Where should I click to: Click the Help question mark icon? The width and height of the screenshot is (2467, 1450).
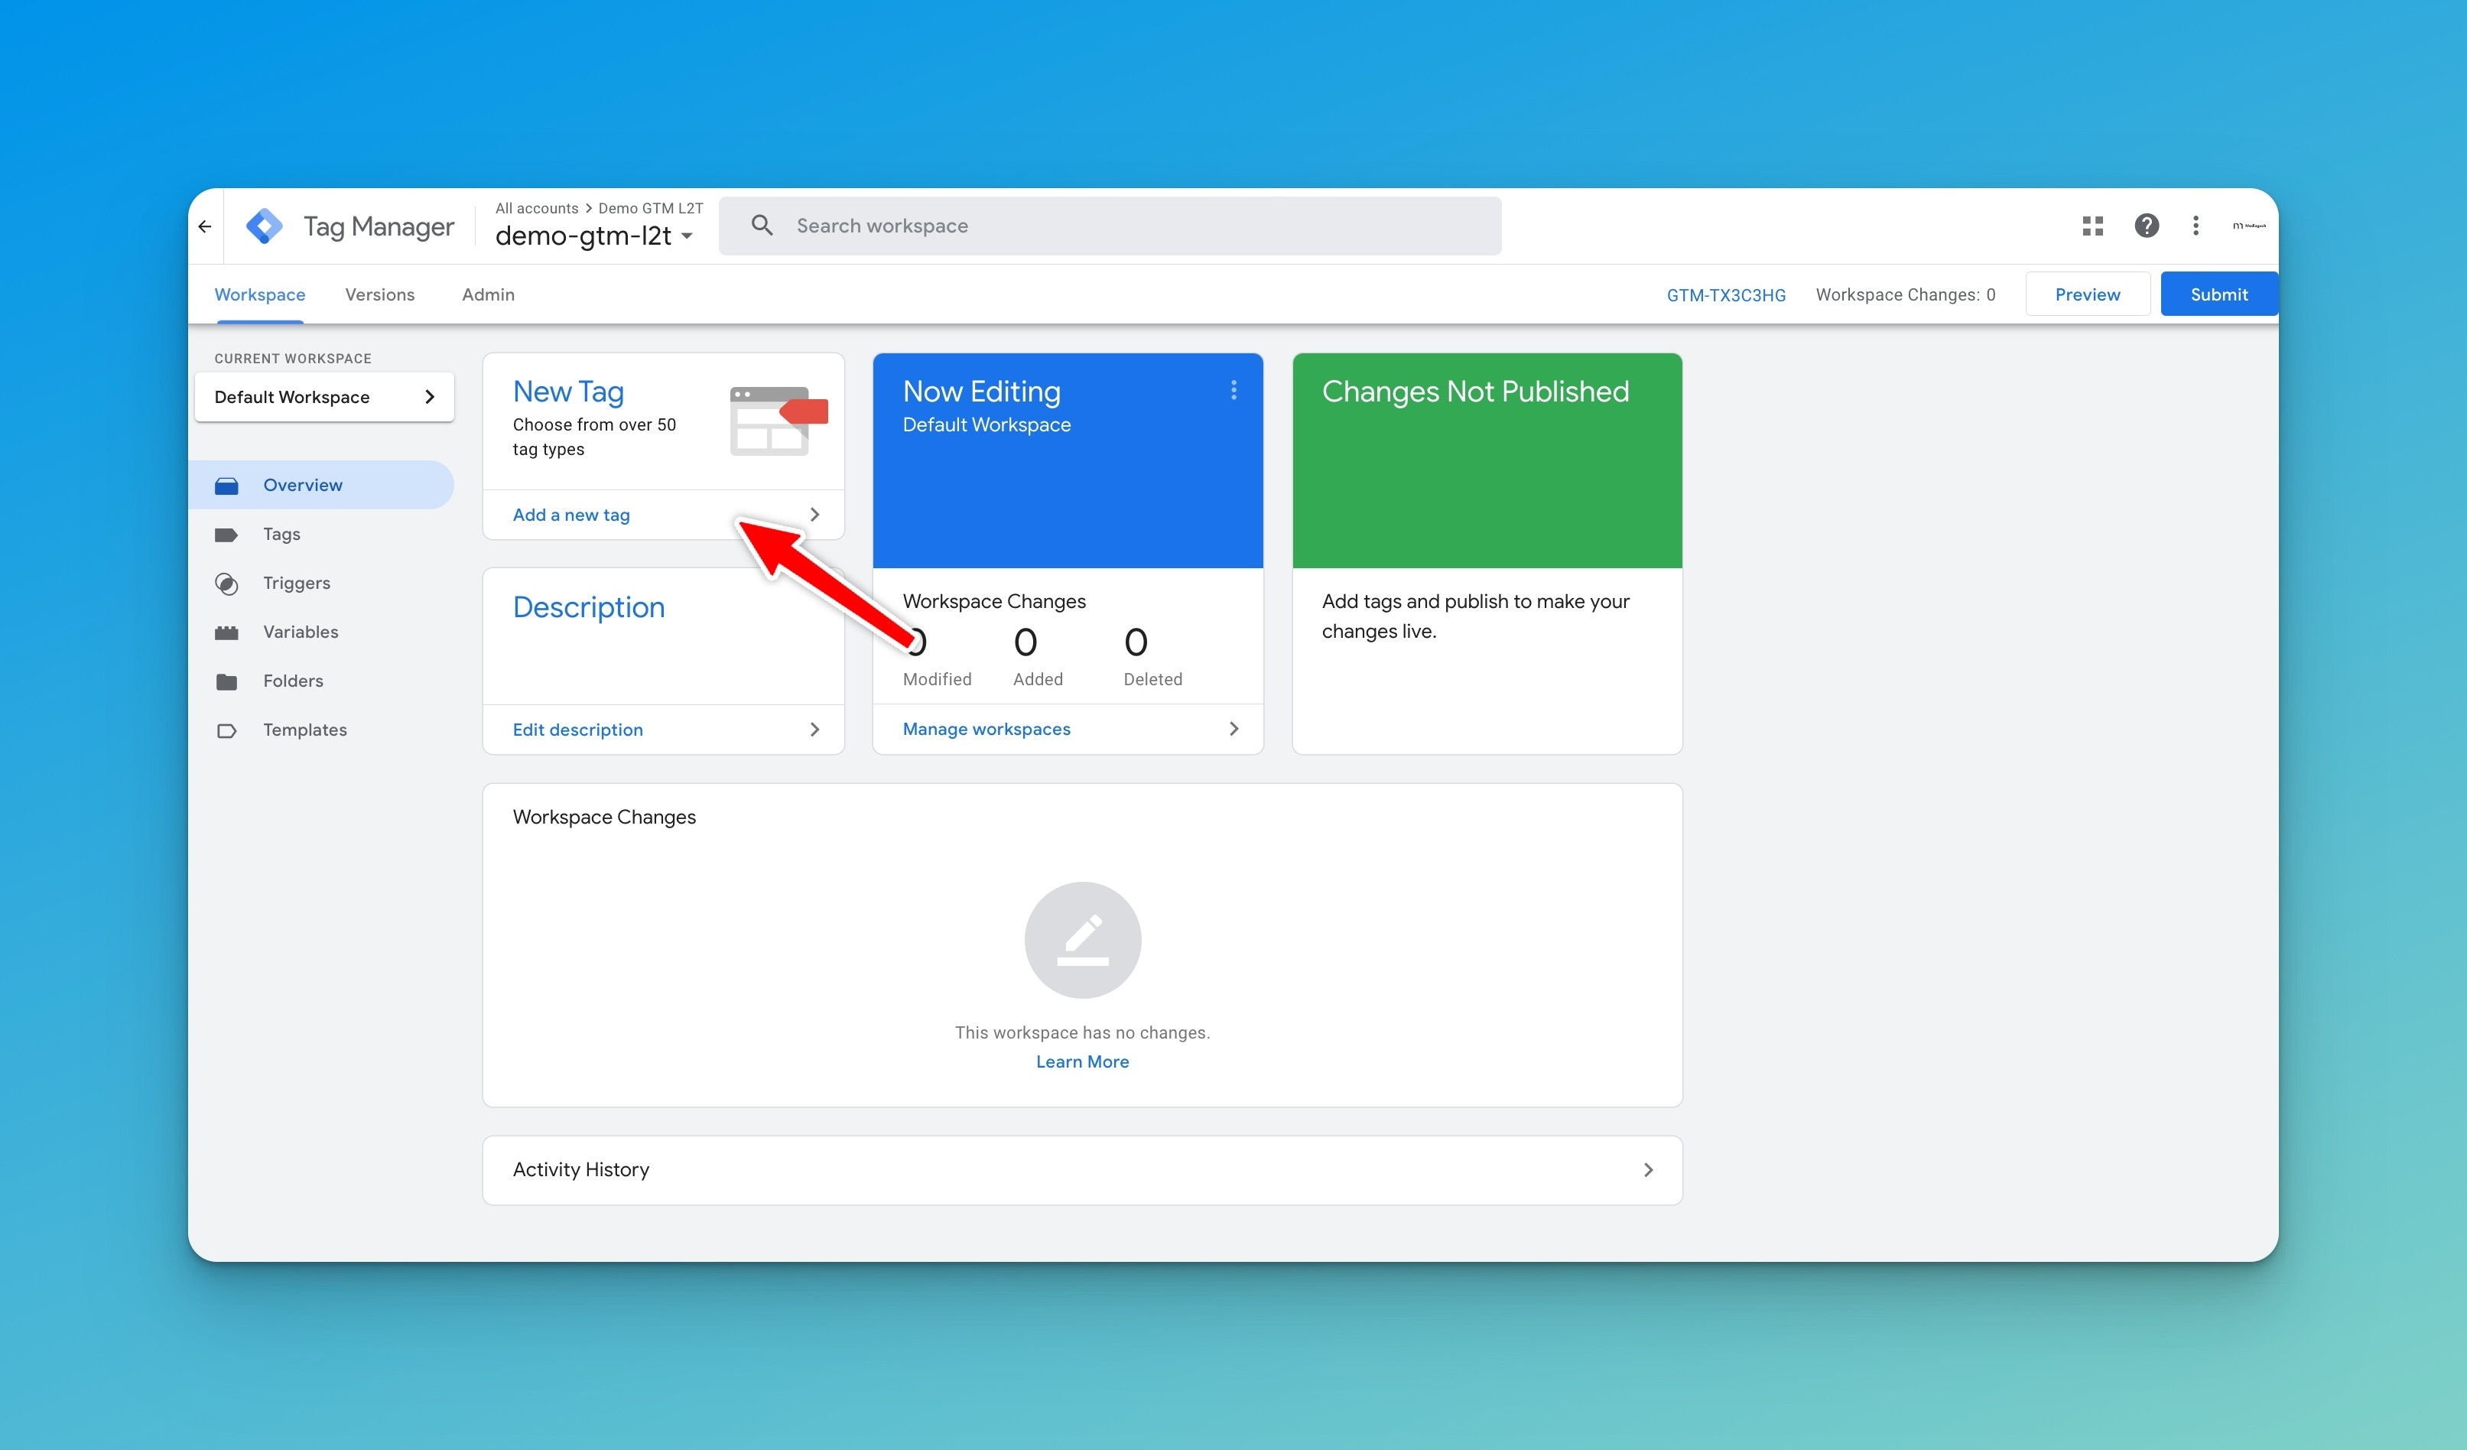coord(2147,225)
